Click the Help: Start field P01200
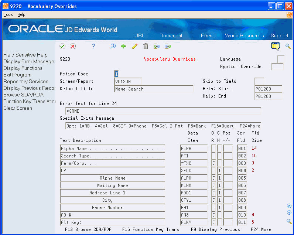Screen dimensions: 294x235 pos(268,89)
